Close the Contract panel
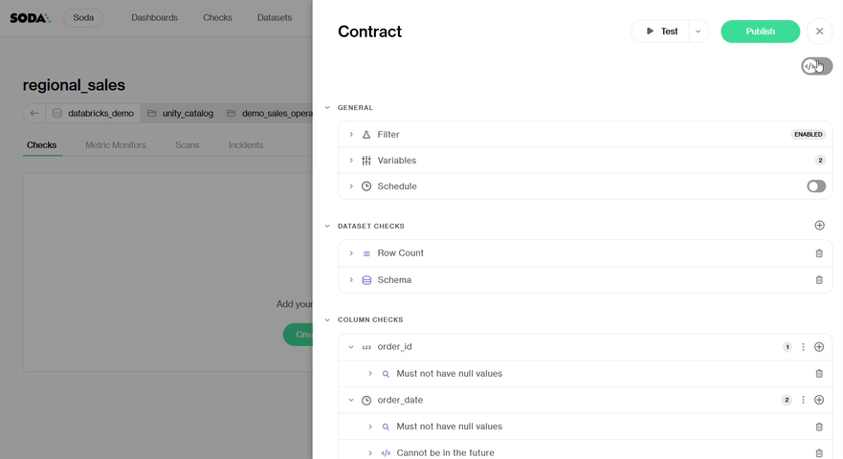 point(819,32)
